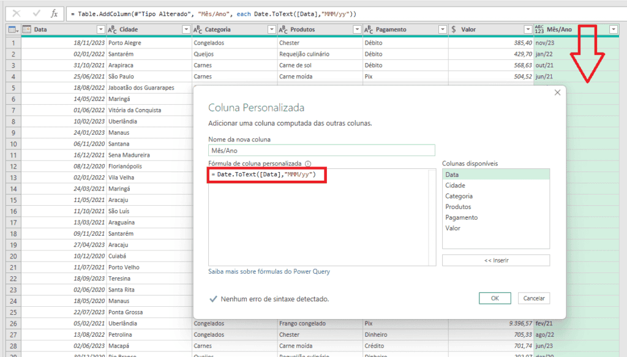Select the Categoria column header

click(235, 29)
